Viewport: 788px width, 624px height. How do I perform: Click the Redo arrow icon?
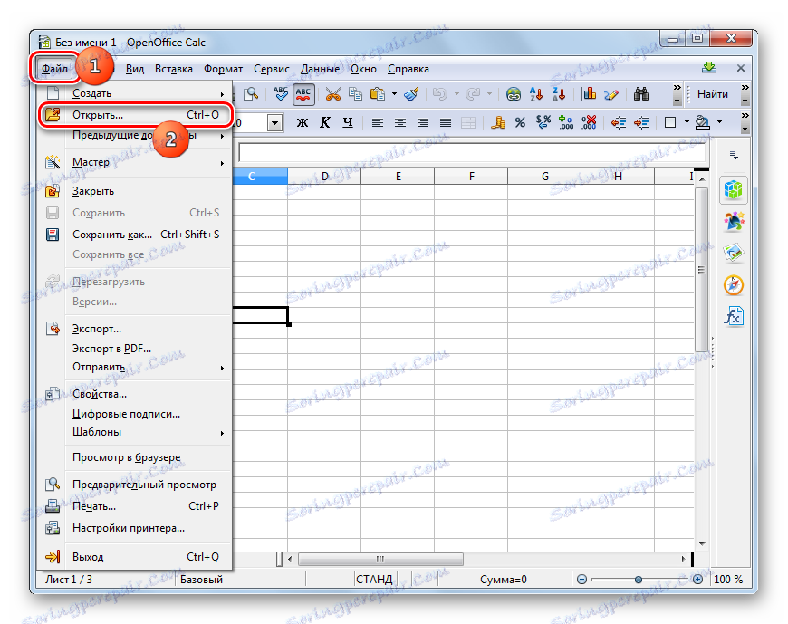473,94
